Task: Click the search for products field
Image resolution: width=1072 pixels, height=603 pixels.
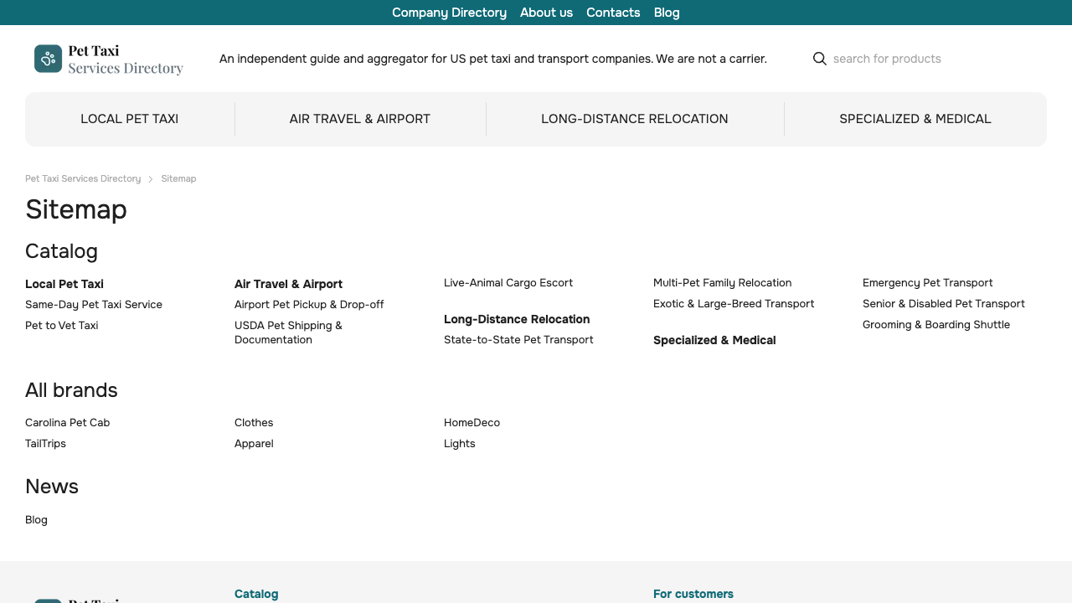Action: 930,59
